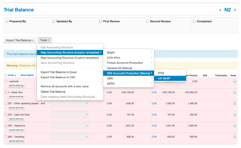The width and height of the screenshot is (241, 148).
Task: Add note to Sales Test row
Action: (x=235, y=92)
